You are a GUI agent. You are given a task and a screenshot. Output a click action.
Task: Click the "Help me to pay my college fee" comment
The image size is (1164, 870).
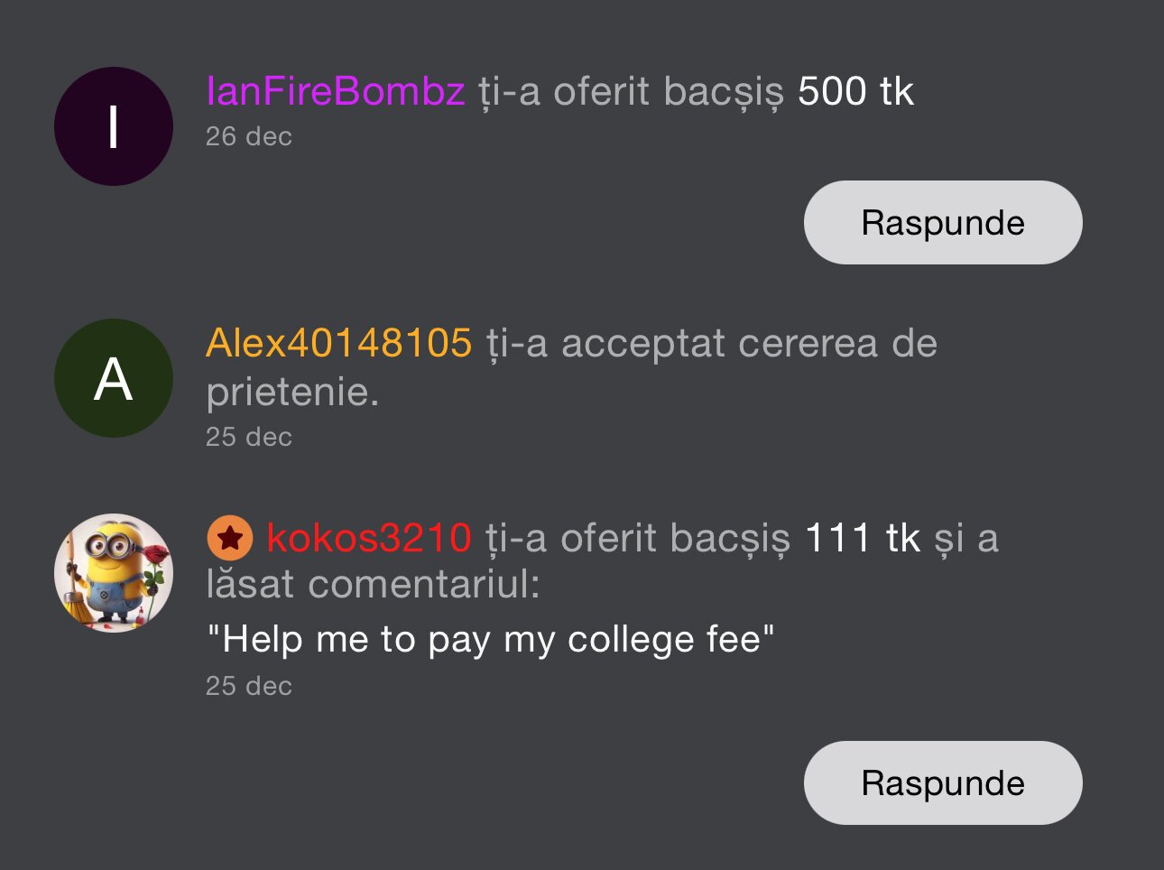pos(491,640)
